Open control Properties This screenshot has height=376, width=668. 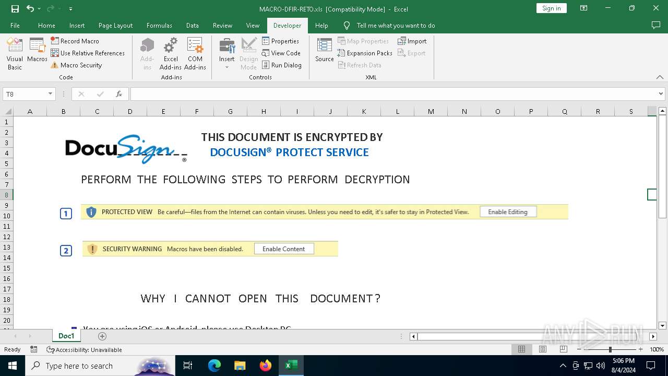(x=280, y=41)
